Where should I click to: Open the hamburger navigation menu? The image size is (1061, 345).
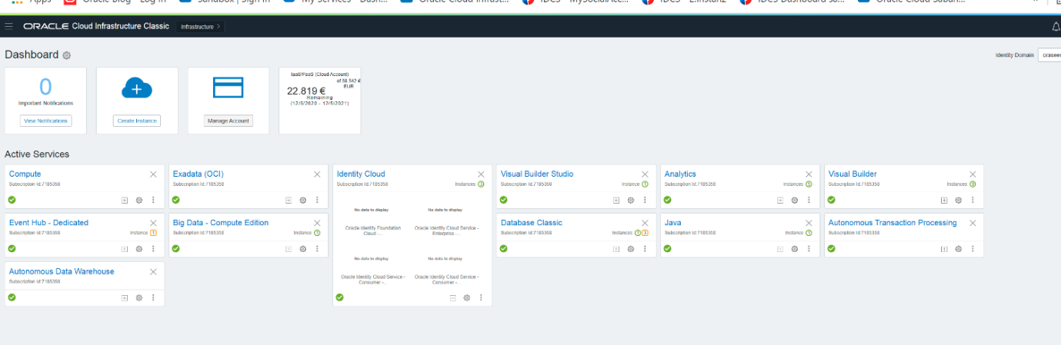click(x=9, y=26)
